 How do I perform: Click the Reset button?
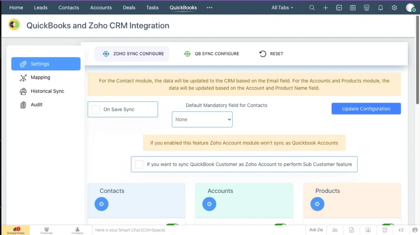click(271, 54)
